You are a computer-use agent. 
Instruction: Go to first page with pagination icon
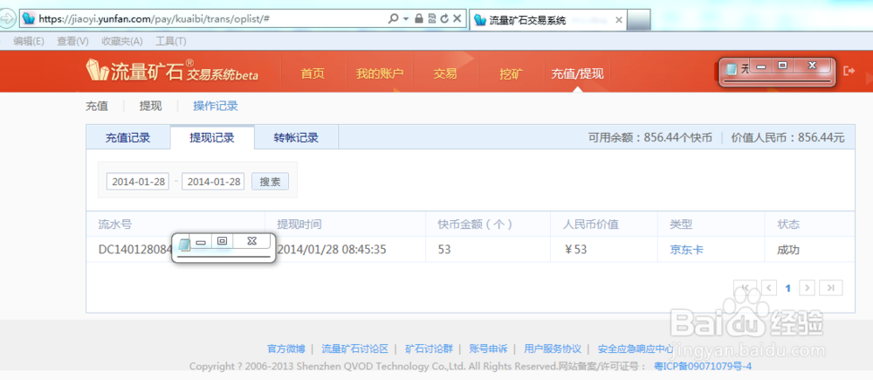pyautogui.click(x=745, y=287)
